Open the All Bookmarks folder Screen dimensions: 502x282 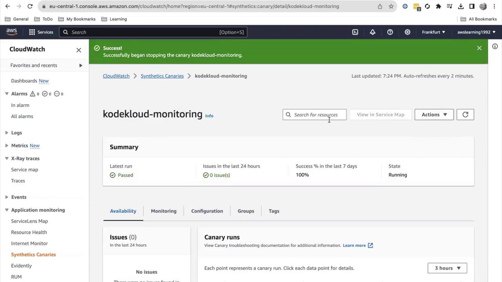pyautogui.click(x=478, y=19)
